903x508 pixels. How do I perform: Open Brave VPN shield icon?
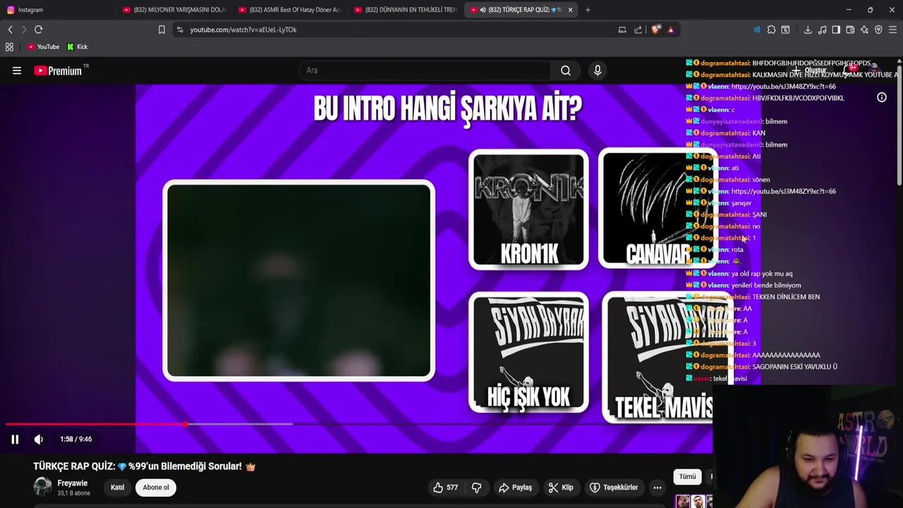click(x=878, y=30)
